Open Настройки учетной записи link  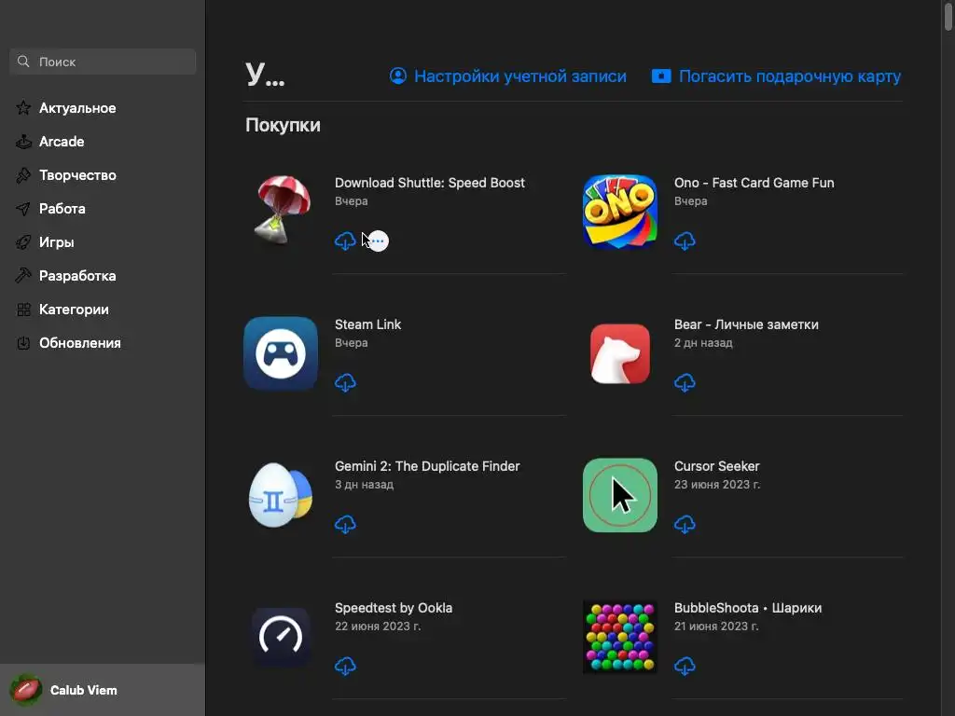520,76
